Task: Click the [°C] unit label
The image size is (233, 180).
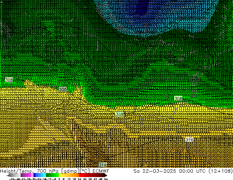Action: pyautogui.click(x=84, y=171)
